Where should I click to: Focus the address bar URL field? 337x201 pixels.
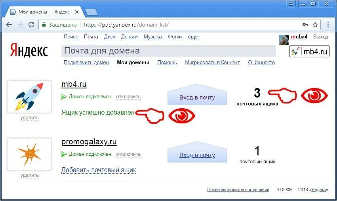tap(179, 25)
